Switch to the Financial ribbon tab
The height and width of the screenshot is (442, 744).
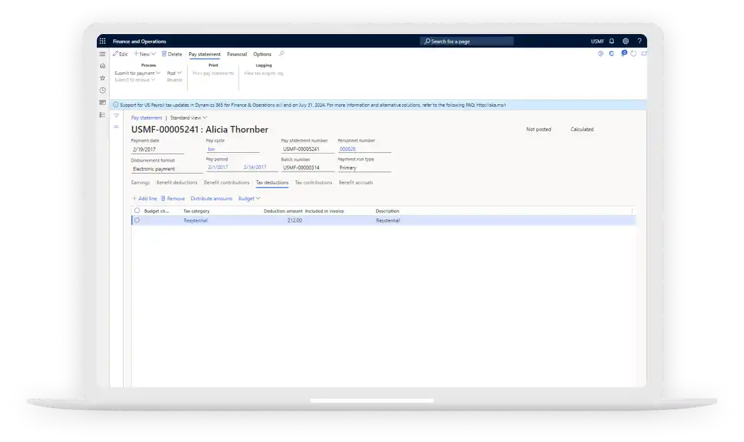[x=236, y=54]
